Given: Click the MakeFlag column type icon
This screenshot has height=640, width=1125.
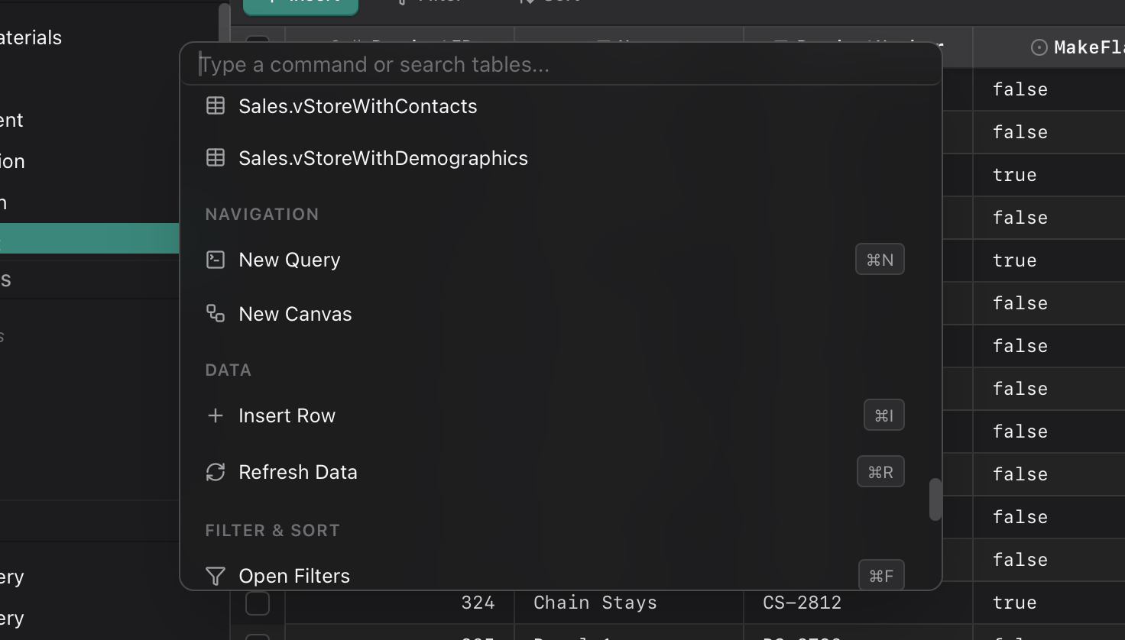Looking at the screenshot, I should 1039,47.
